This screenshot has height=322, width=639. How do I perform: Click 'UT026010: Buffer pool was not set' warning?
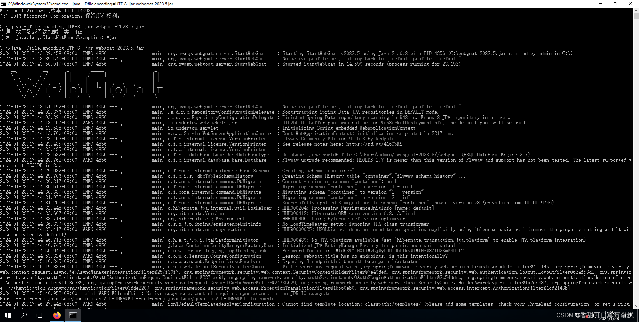[x=403, y=123]
